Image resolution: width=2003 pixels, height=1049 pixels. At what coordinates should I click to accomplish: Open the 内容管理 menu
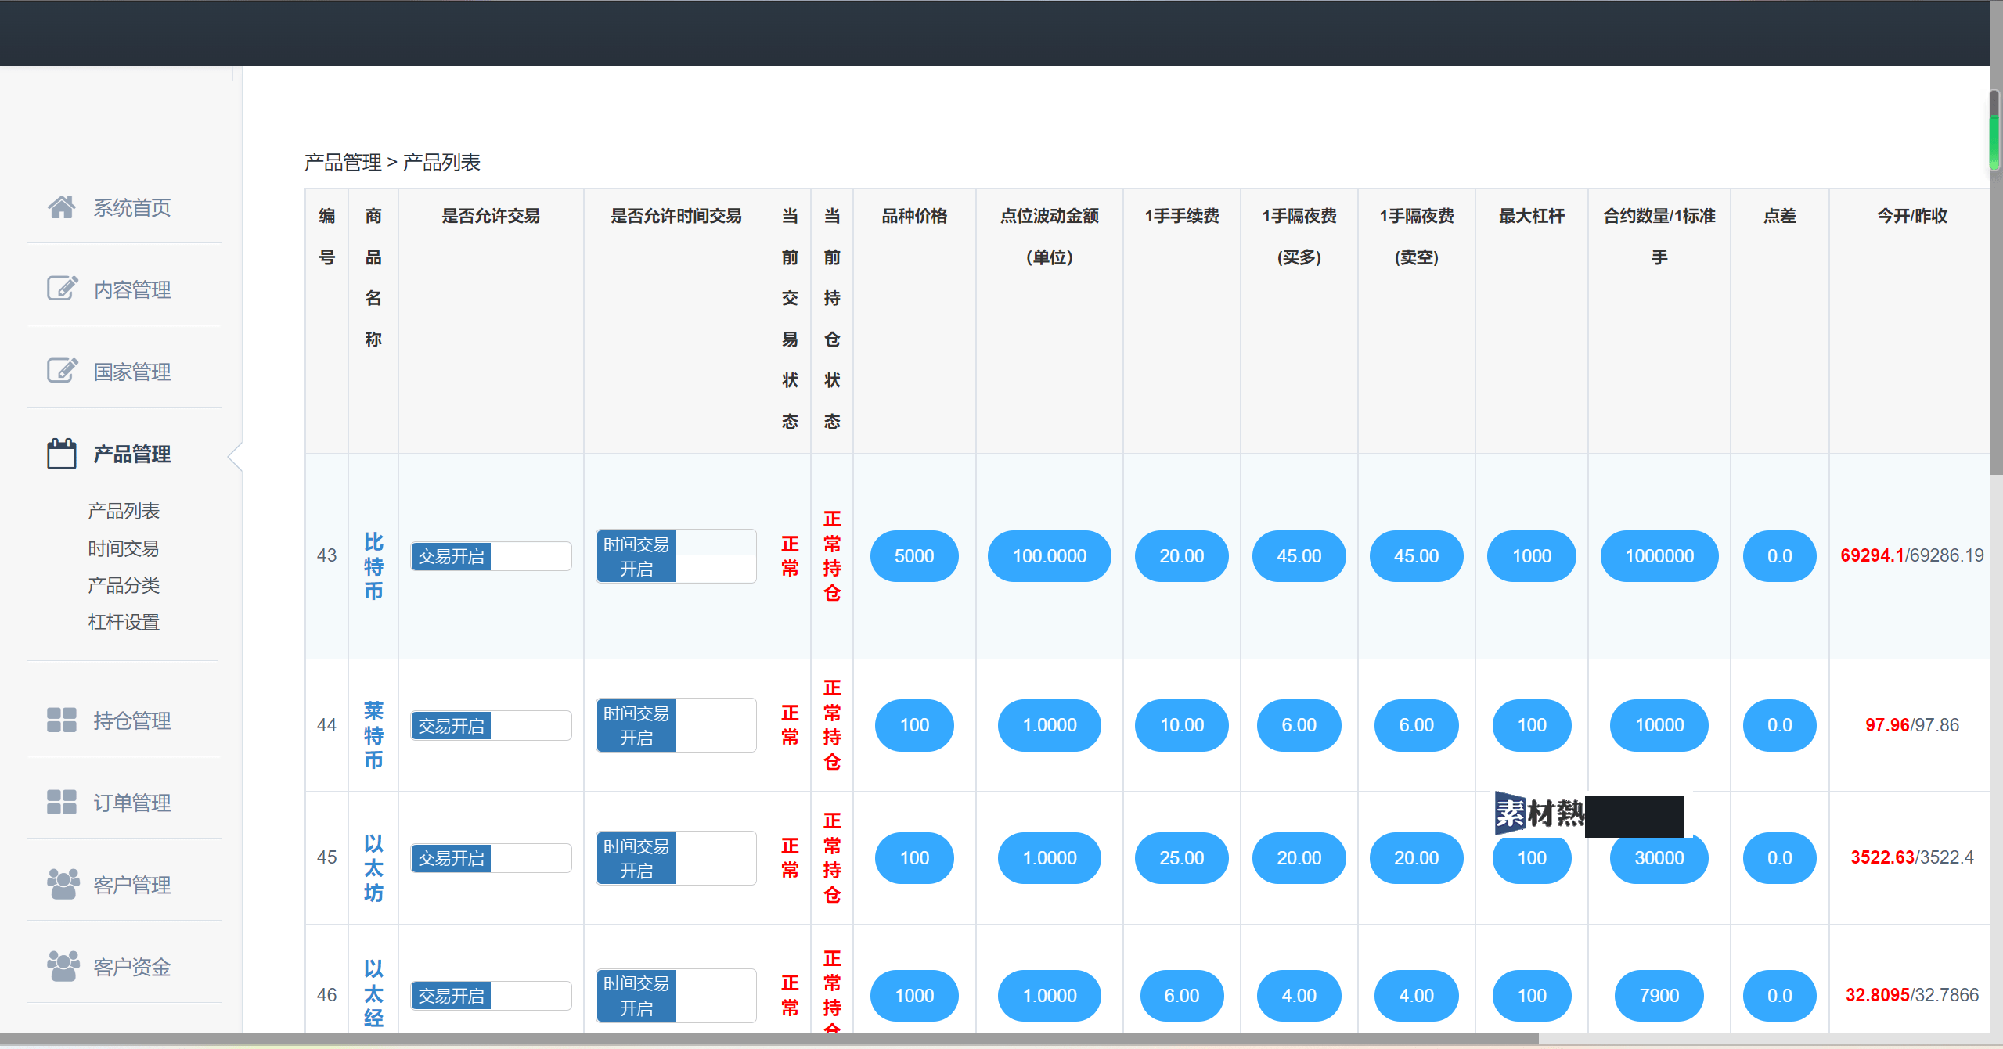132,290
